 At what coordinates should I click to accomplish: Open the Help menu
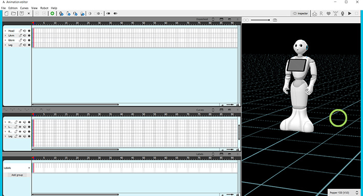pos(54,8)
